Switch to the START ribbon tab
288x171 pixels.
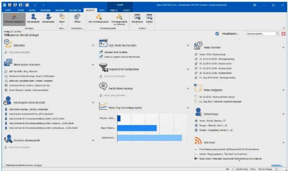pos(21,10)
